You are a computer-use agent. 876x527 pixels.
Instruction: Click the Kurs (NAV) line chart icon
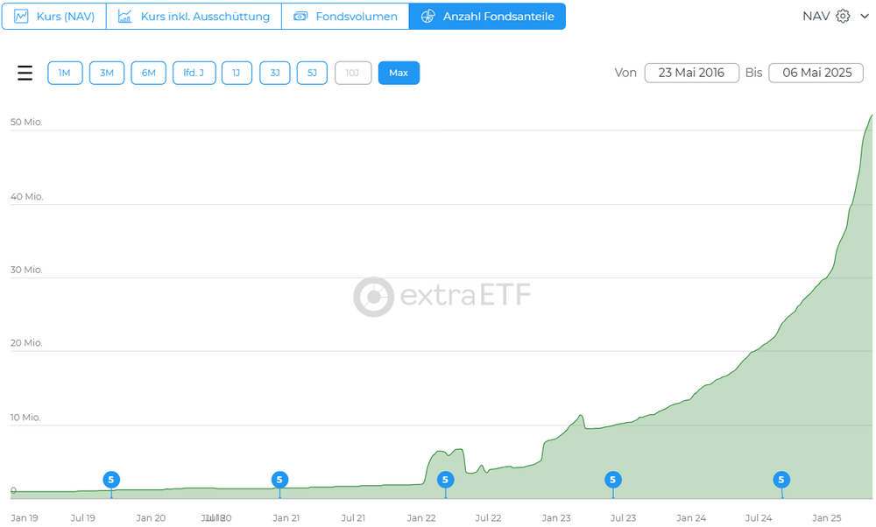tap(21, 17)
